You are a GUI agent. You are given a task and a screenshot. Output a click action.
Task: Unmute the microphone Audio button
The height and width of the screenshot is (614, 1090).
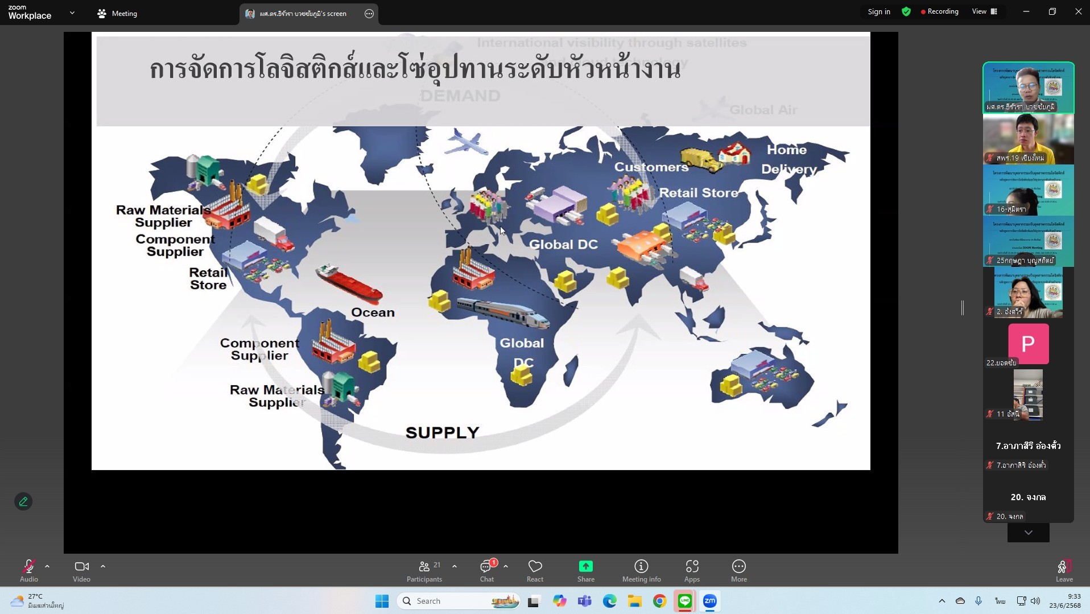click(28, 571)
